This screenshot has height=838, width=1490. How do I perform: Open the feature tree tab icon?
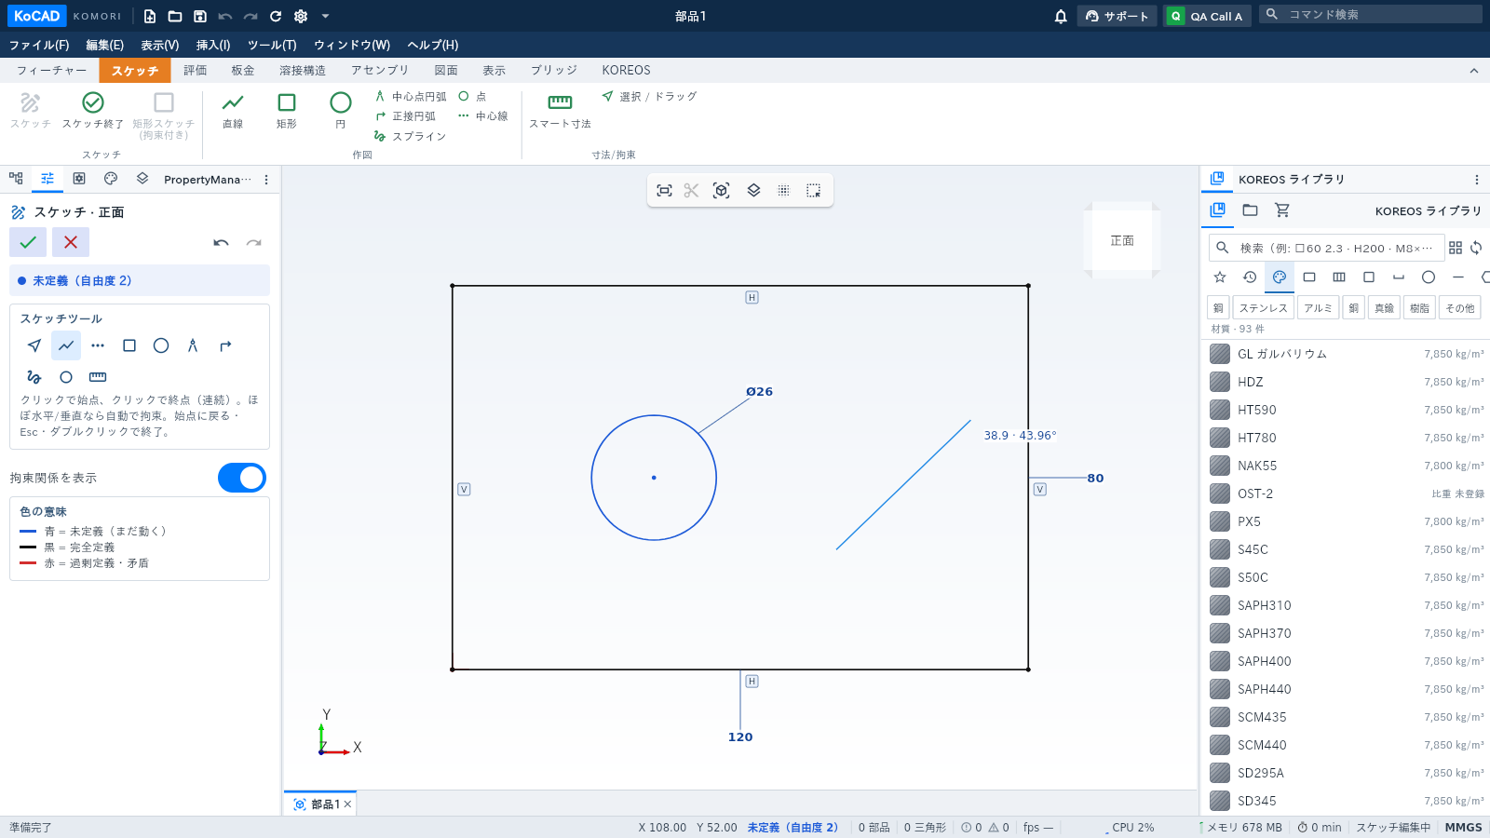click(16, 179)
